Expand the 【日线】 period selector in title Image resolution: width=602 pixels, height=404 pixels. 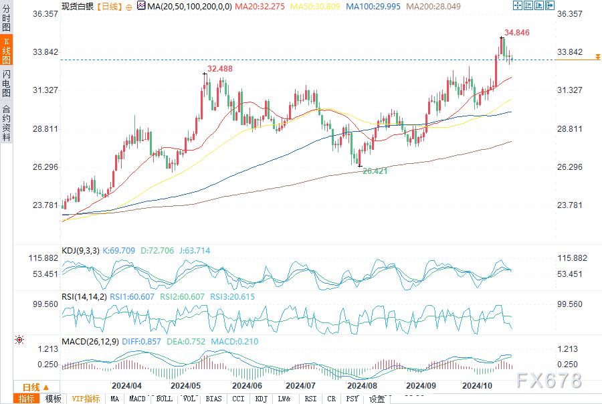tap(108, 5)
